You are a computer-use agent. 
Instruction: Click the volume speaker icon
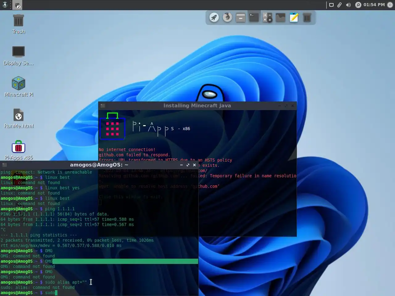(348, 5)
